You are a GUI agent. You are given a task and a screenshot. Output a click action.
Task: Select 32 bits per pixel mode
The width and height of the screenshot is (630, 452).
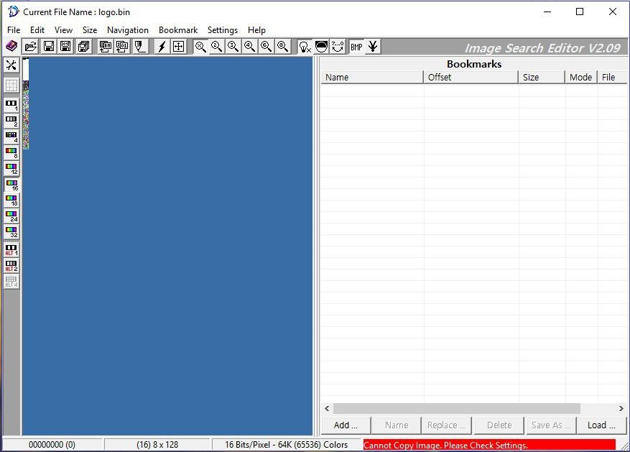tap(11, 232)
